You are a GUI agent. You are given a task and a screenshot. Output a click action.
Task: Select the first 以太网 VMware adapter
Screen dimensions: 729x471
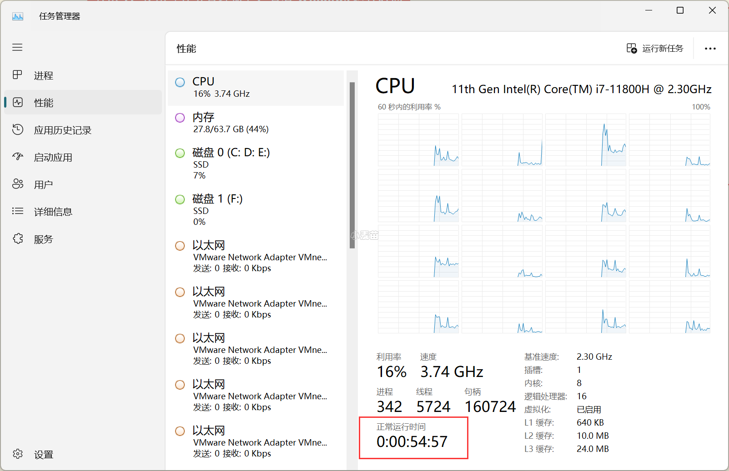pos(256,257)
